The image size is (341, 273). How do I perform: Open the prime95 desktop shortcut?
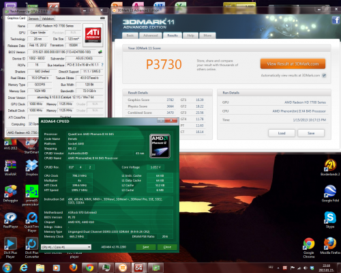pos(31,195)
